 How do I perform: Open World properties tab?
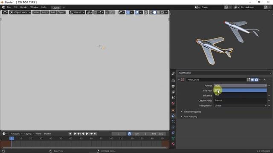point(173,103)
